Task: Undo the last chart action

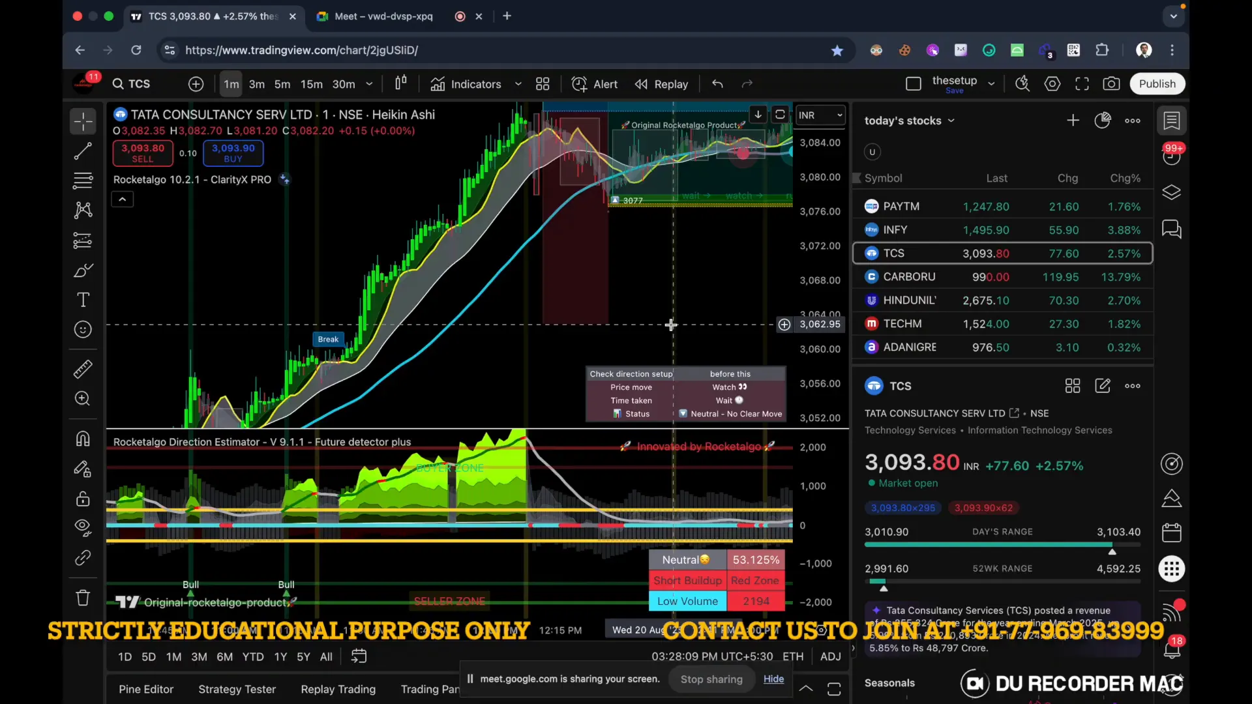Action: (717, 84)
